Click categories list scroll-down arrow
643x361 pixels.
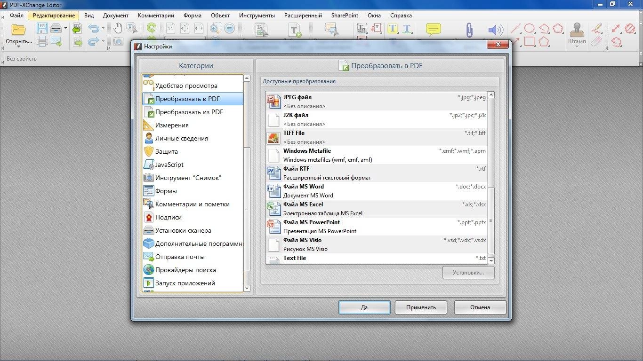pos(247,288)
